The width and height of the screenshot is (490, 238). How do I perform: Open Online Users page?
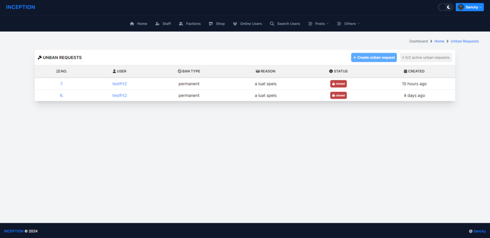247,23
